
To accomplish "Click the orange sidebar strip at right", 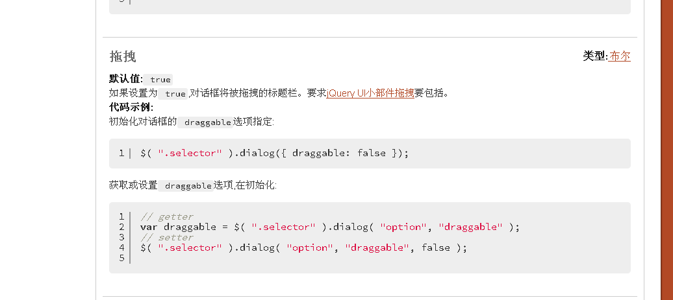I will tap(667, 150).
